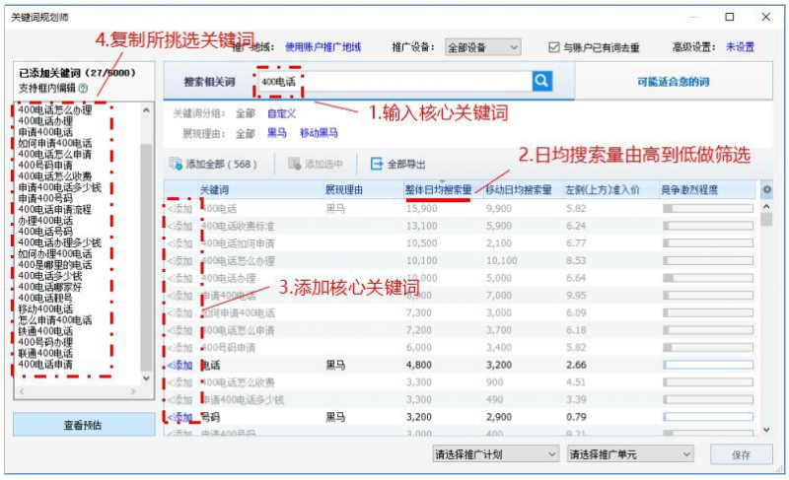789x480 pixels.
Task: Click the 使用账户推广地域 link
Action: 323,47
